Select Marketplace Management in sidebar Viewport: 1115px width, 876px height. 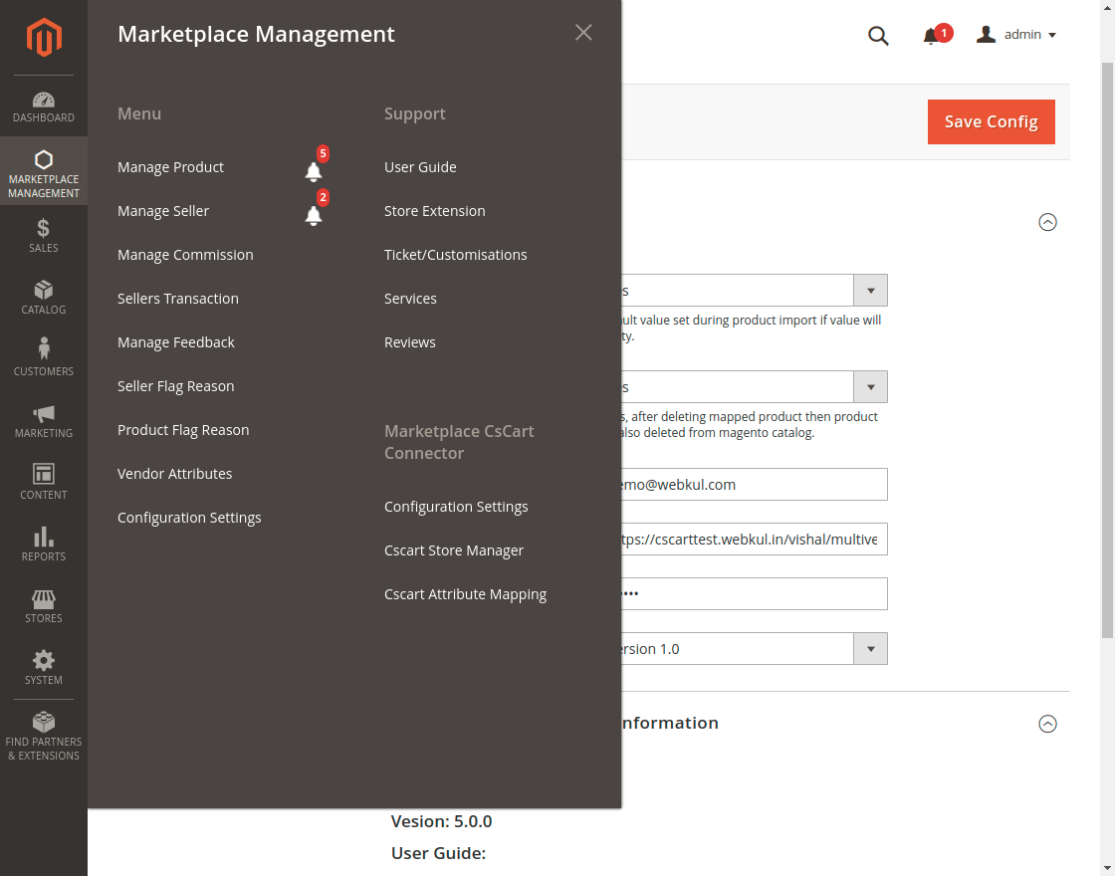point(44,171)
